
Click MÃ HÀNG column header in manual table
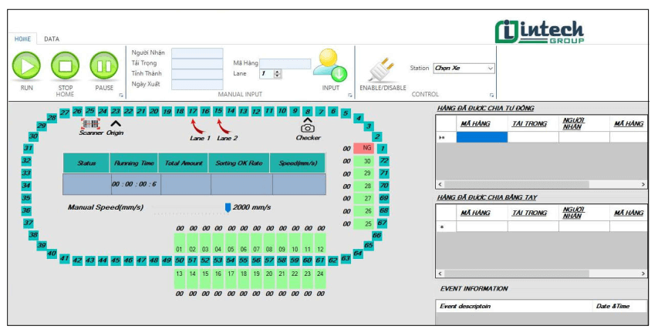[482, 213]
